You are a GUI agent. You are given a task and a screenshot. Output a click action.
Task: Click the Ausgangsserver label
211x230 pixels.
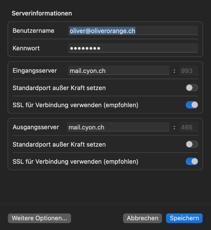coord(36,127)
